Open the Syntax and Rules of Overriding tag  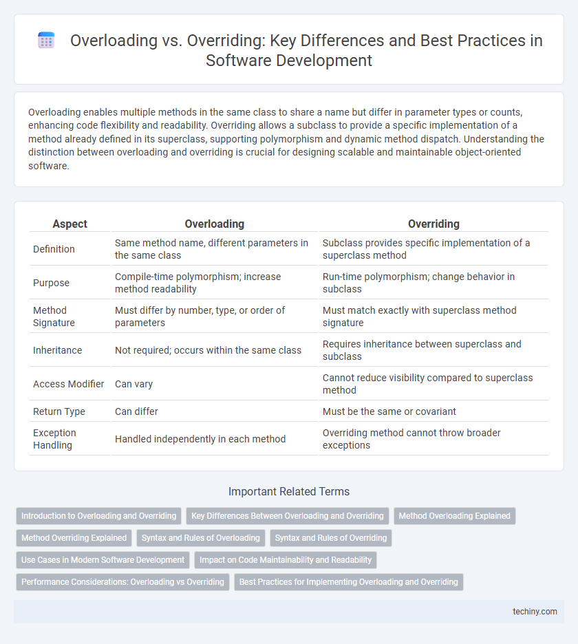point(331,538)
